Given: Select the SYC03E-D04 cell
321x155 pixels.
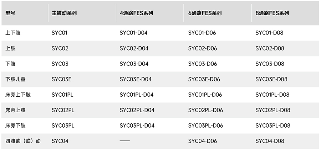Looking at the screenshot, I should pyautogui.click(x=136, y=79).
